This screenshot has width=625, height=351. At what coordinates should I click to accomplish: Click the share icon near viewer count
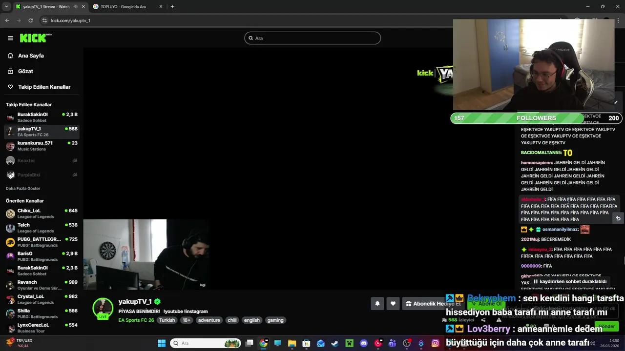(x=483, y=320)
